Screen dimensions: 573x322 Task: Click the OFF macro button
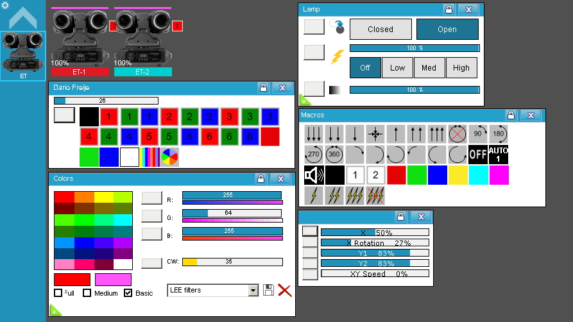(x=478, y=155)
